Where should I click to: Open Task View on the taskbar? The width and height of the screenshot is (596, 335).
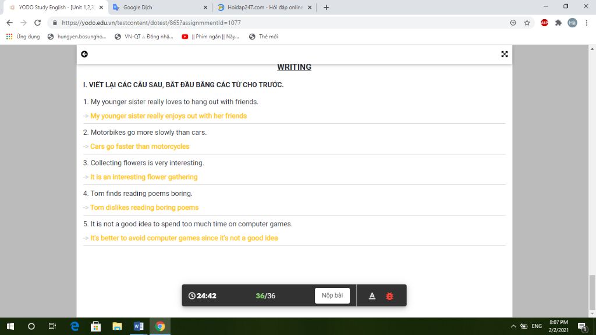[52, 326]
